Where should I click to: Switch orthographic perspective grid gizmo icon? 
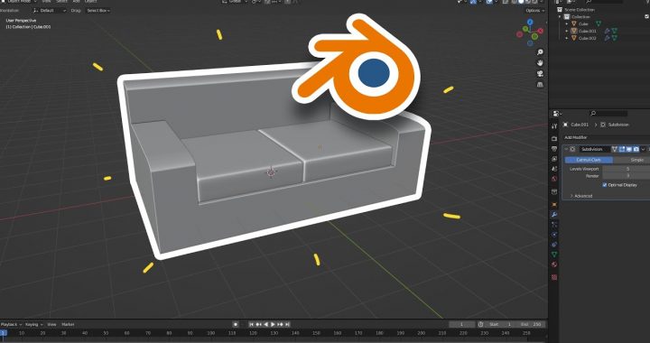[x=540, y=85]
